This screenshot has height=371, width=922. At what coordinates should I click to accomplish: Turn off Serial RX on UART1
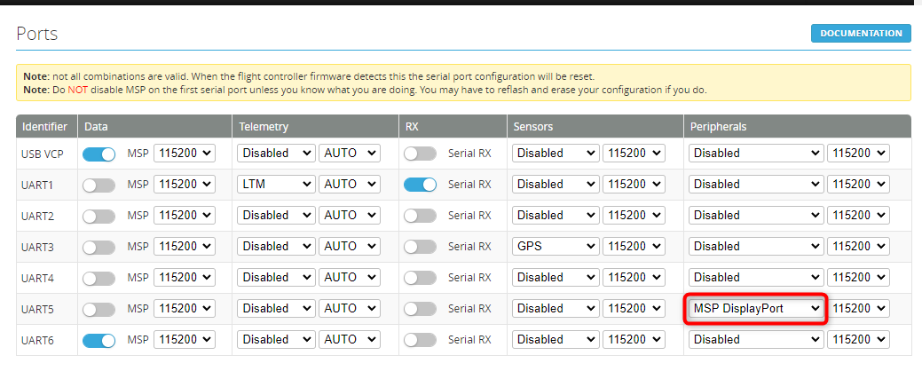pos(420,185)
